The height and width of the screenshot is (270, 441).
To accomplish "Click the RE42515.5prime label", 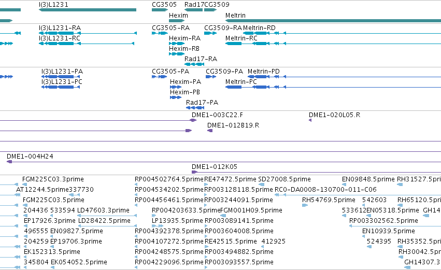I will pos(231,241).
